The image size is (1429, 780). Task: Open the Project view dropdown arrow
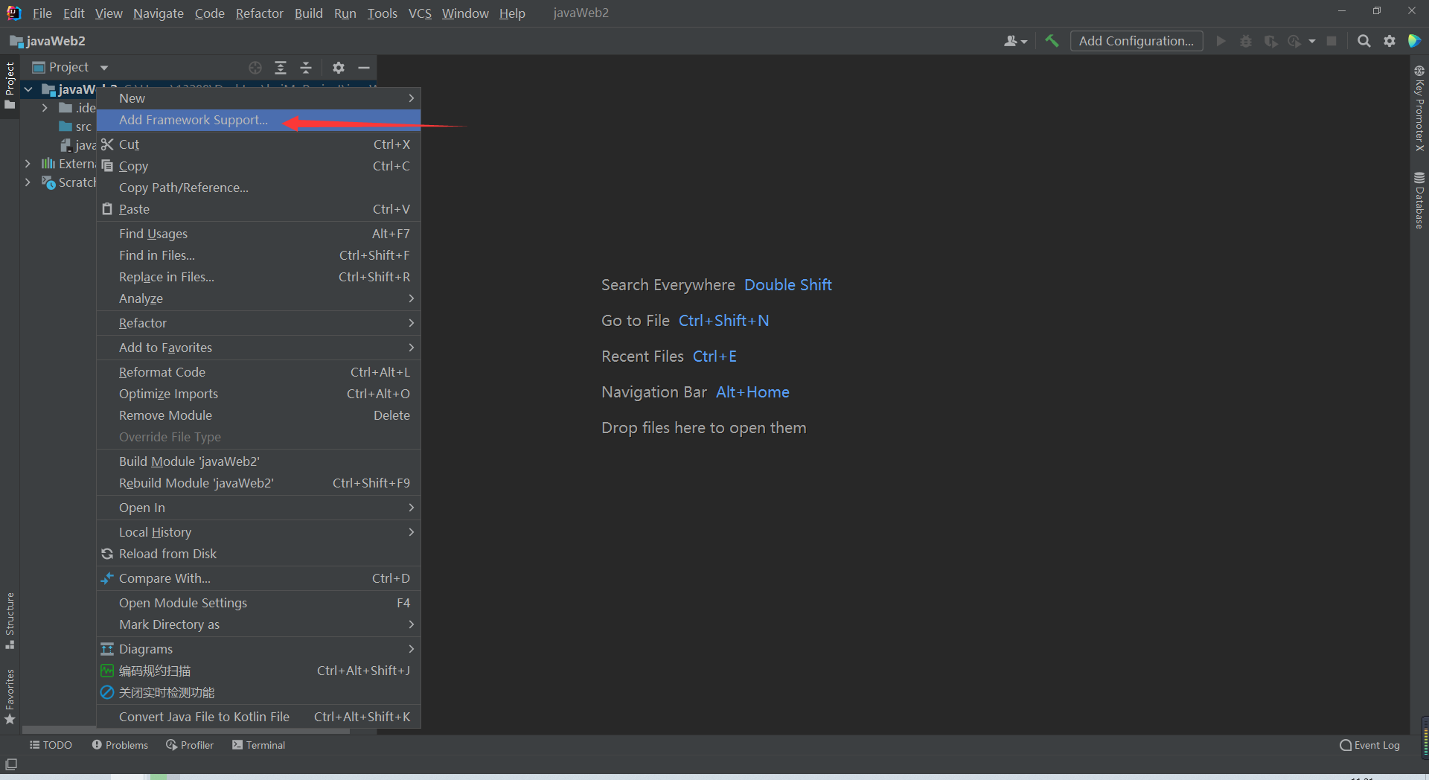click(x=104, y=68)
